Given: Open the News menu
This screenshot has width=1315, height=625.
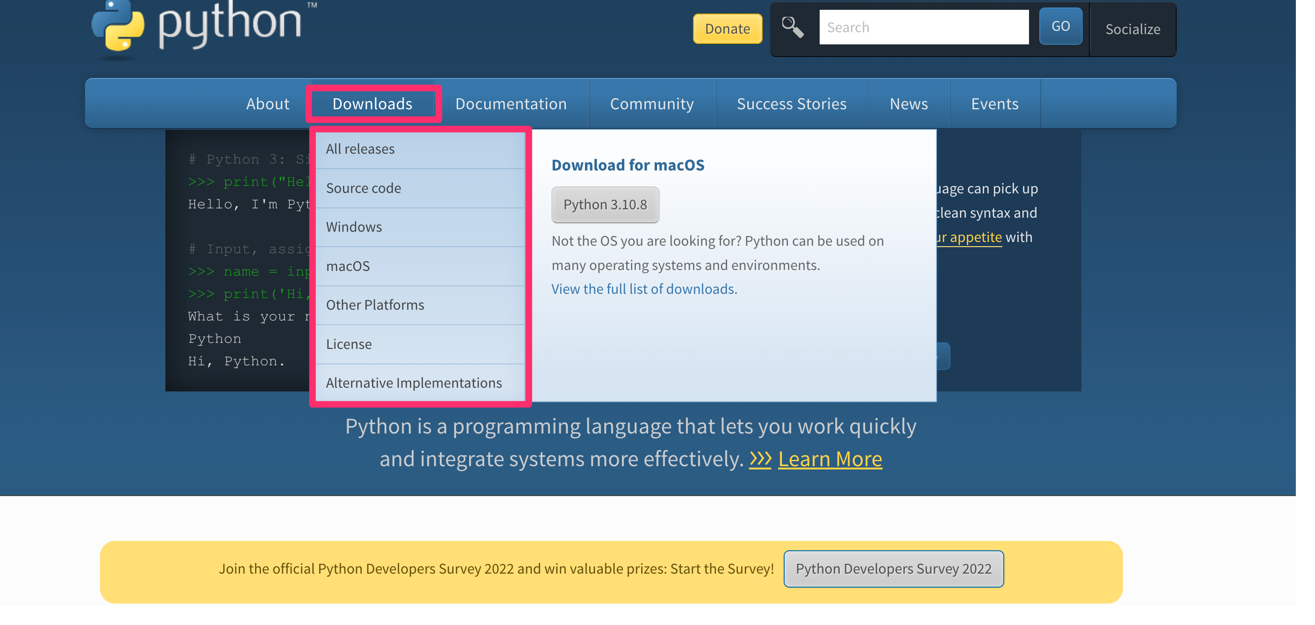Looking at the screenshot, I should [x=908, y=104].
